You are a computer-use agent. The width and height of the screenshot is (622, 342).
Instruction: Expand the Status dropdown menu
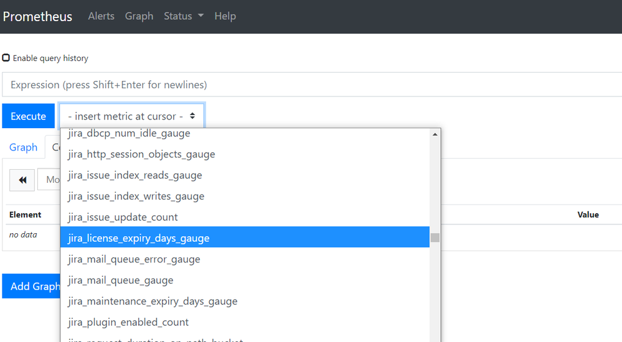point(184,16)
